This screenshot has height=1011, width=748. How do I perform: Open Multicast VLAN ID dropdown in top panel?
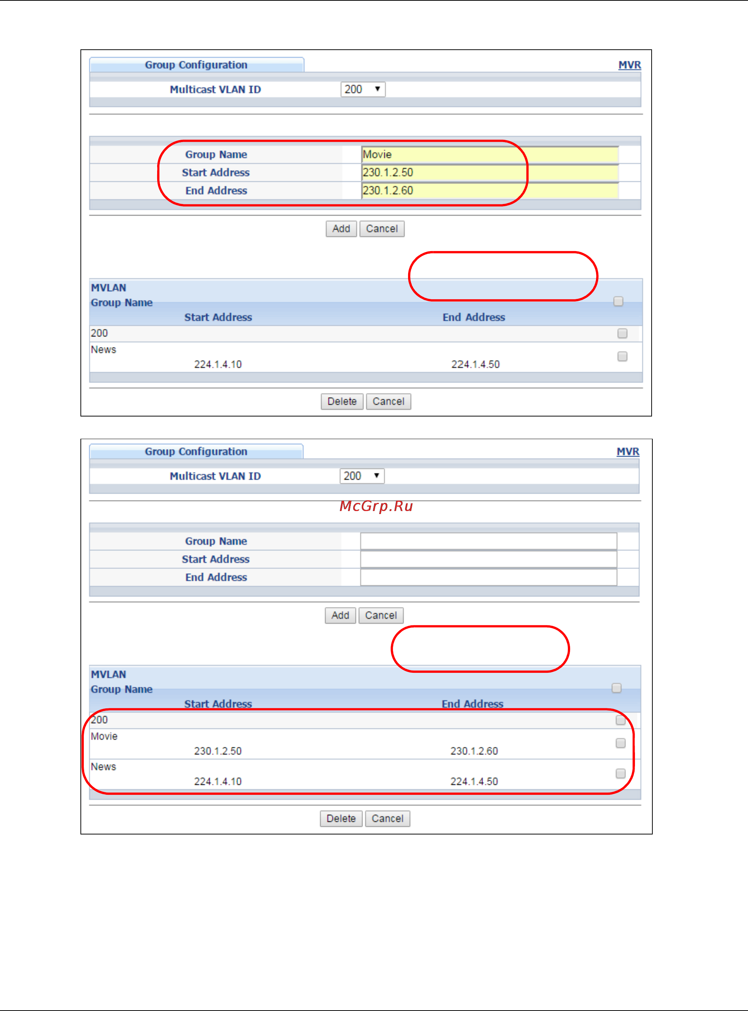click(x=363, y=89)
